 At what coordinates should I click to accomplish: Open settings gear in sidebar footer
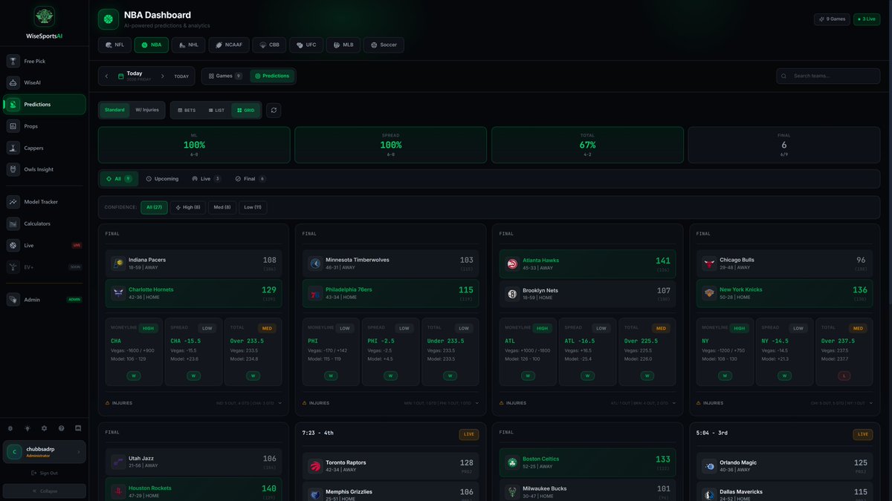[44, 428]
